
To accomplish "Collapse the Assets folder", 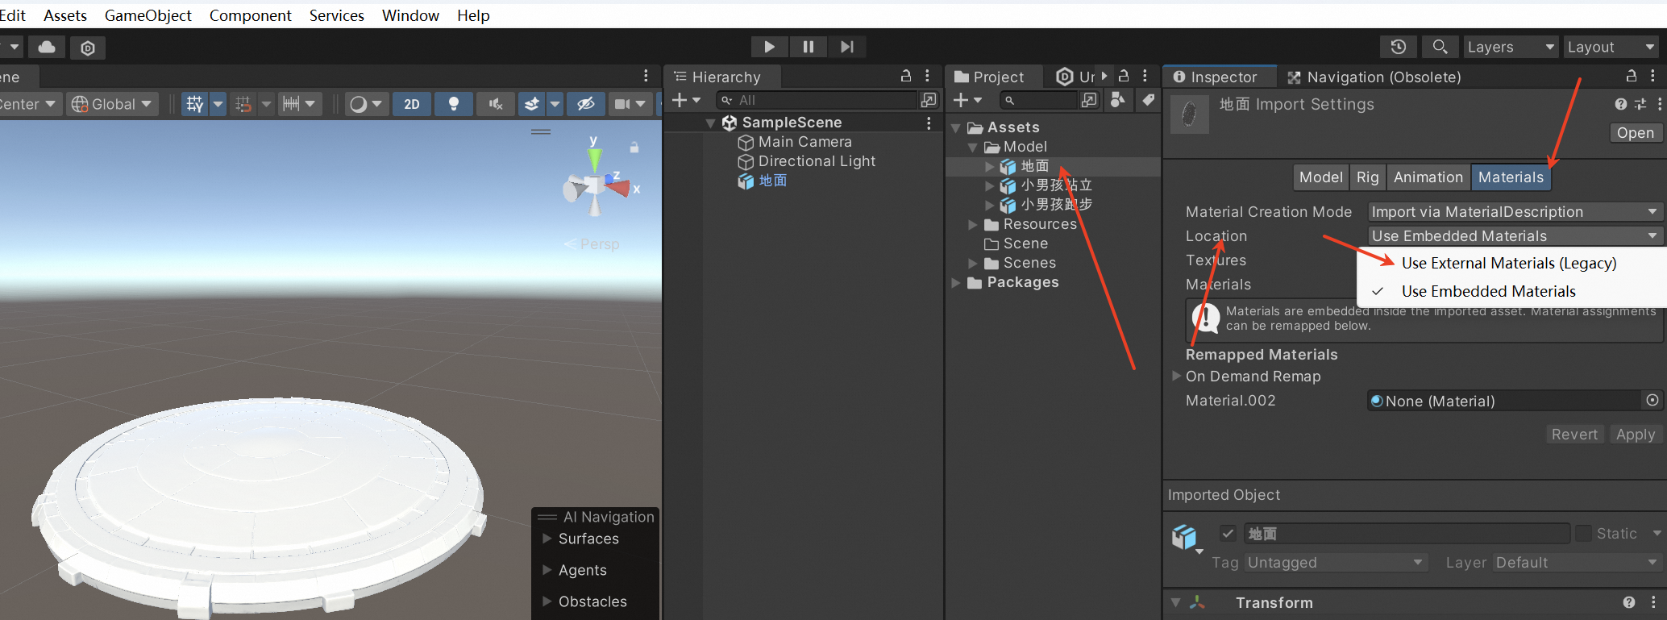I will coord(956,128).
